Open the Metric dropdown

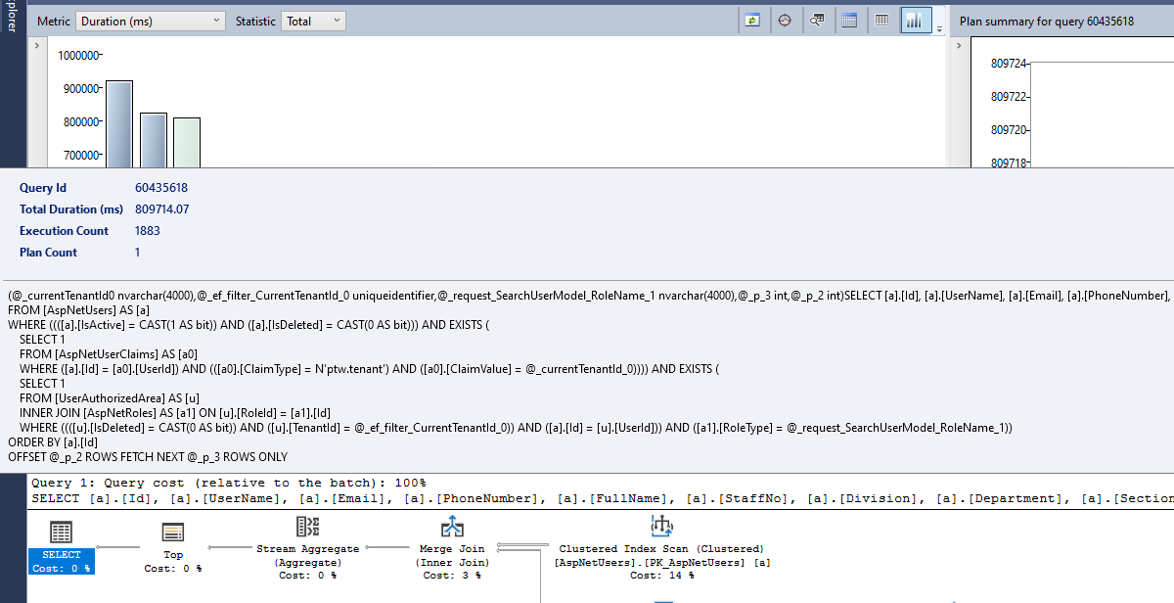point(152,21)
